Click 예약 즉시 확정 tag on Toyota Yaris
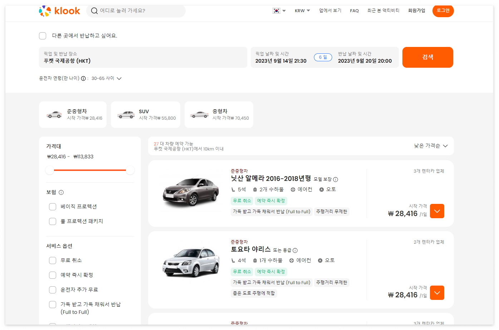499x330 pixels. tap(271, 272)
